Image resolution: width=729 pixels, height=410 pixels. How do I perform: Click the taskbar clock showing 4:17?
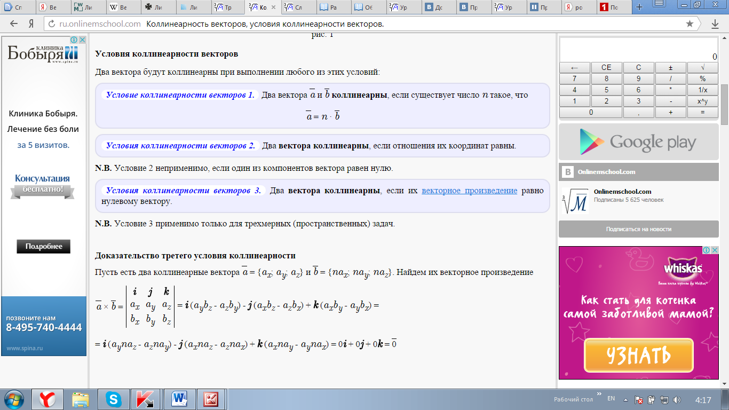703,400
